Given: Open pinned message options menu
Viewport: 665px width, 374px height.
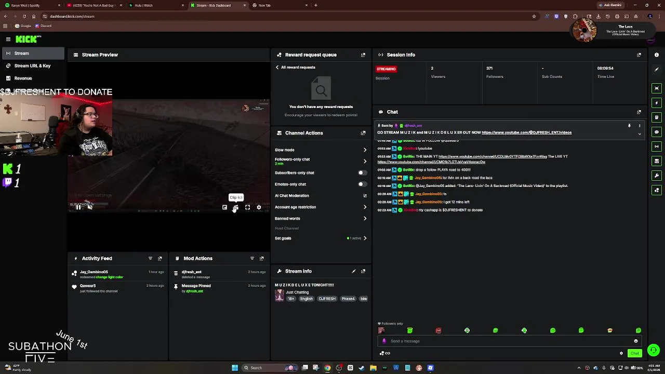Looking at the screenshot, I should pos(640,126).
